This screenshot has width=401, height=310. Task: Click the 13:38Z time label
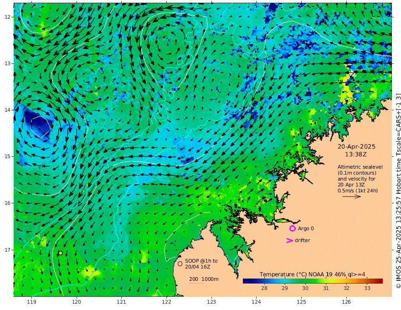[356, 155]
